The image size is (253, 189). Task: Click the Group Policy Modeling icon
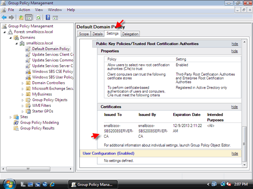coord(16,123)
